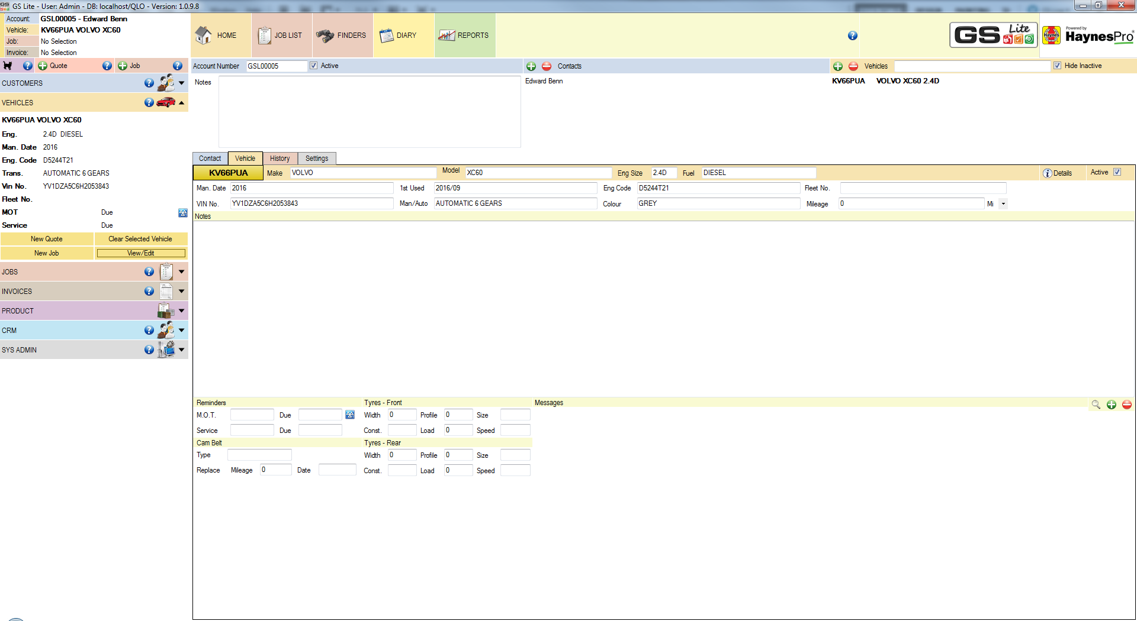Screen dimensions: 1137x621
Task: Click the SYS ADMIN icon
Action: pos(166,350)
